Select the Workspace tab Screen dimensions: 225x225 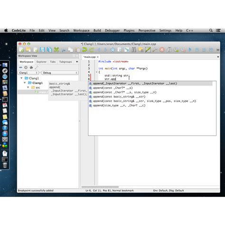(27, 62)
